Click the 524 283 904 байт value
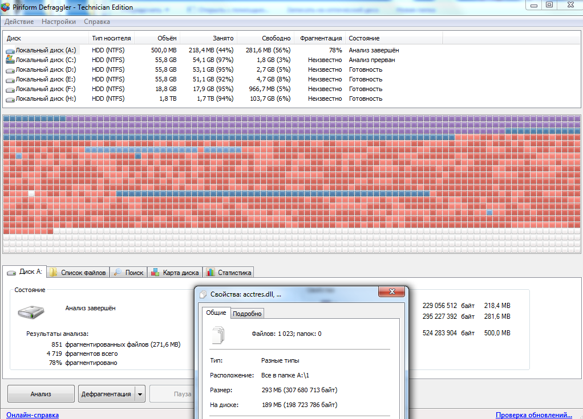Viewport: 583px width, 419px height. pos(448,333)
